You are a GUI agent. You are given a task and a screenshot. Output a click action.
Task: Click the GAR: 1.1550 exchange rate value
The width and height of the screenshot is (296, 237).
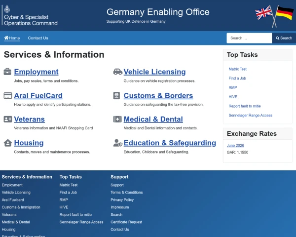tap(237, 153)
